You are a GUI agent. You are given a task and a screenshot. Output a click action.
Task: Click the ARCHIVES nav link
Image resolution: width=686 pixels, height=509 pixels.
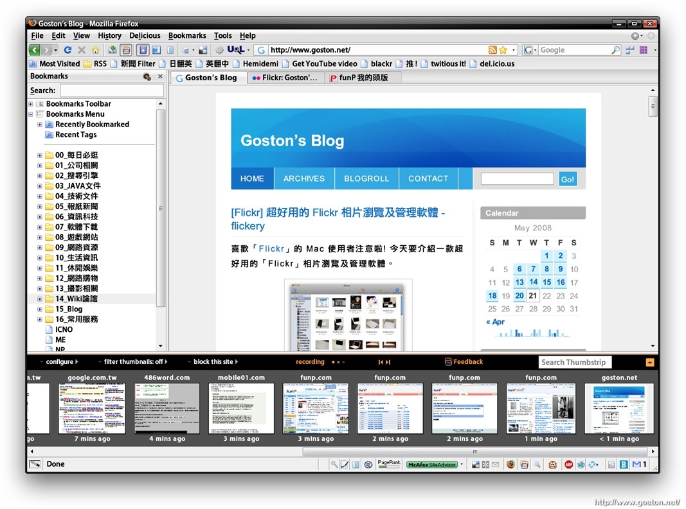[x=304, y=178]
